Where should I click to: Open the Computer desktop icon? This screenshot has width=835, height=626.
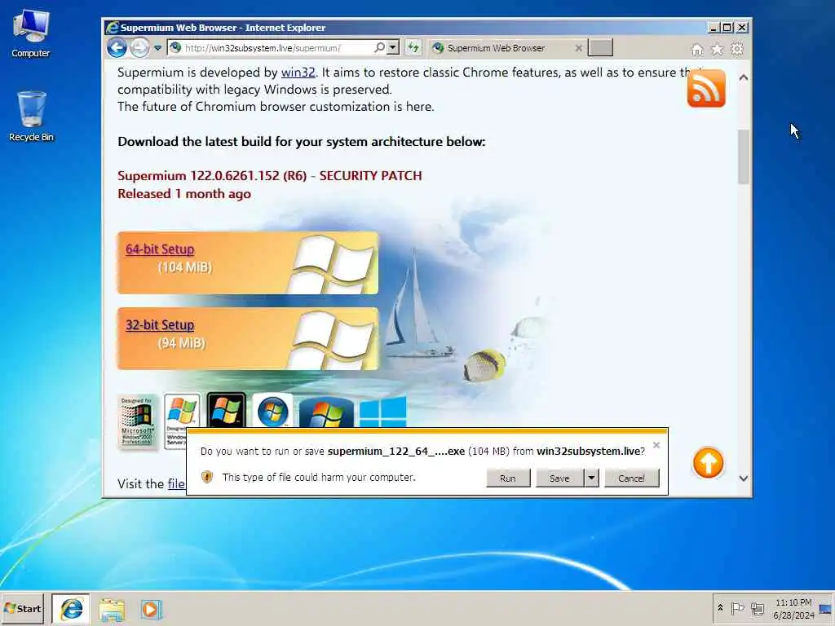(x=31, y=33)
